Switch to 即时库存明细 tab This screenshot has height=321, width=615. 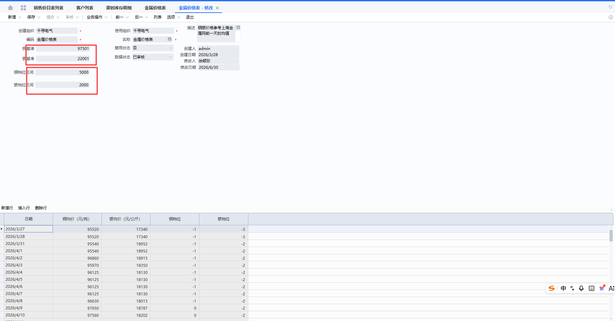coord(119,8)
